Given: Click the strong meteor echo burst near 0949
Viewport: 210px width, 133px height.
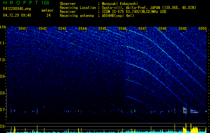Looking at the screenshot, I should coord(185,110).
